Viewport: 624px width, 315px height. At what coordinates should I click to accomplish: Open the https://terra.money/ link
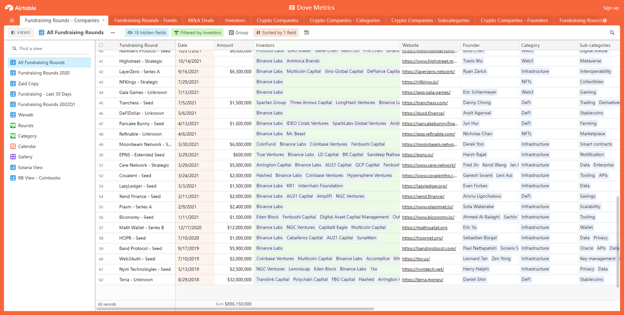[x=423, y=279]
